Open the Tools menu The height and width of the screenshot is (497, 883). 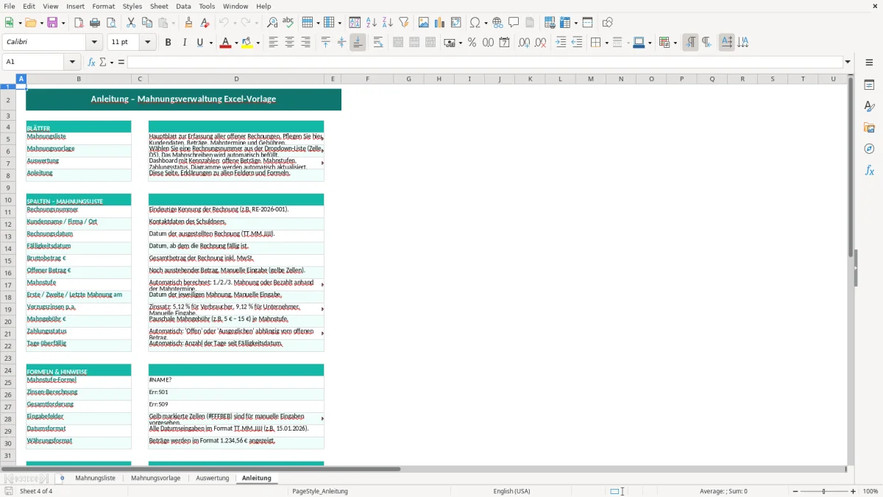(207, 6)
